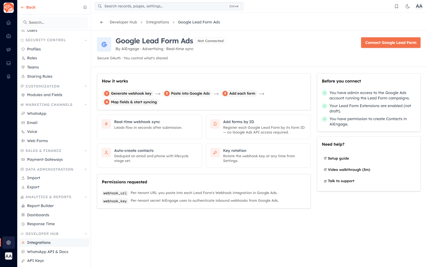Collapse the Marketing Channels section chevron
This screenshot has width=427, height=267.
pyautogui.click(x=86, y=105)
